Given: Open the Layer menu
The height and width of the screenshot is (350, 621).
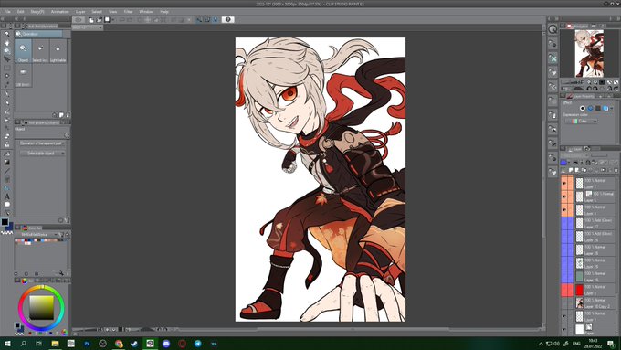Looking at the screenshot, I should point(80,12).
